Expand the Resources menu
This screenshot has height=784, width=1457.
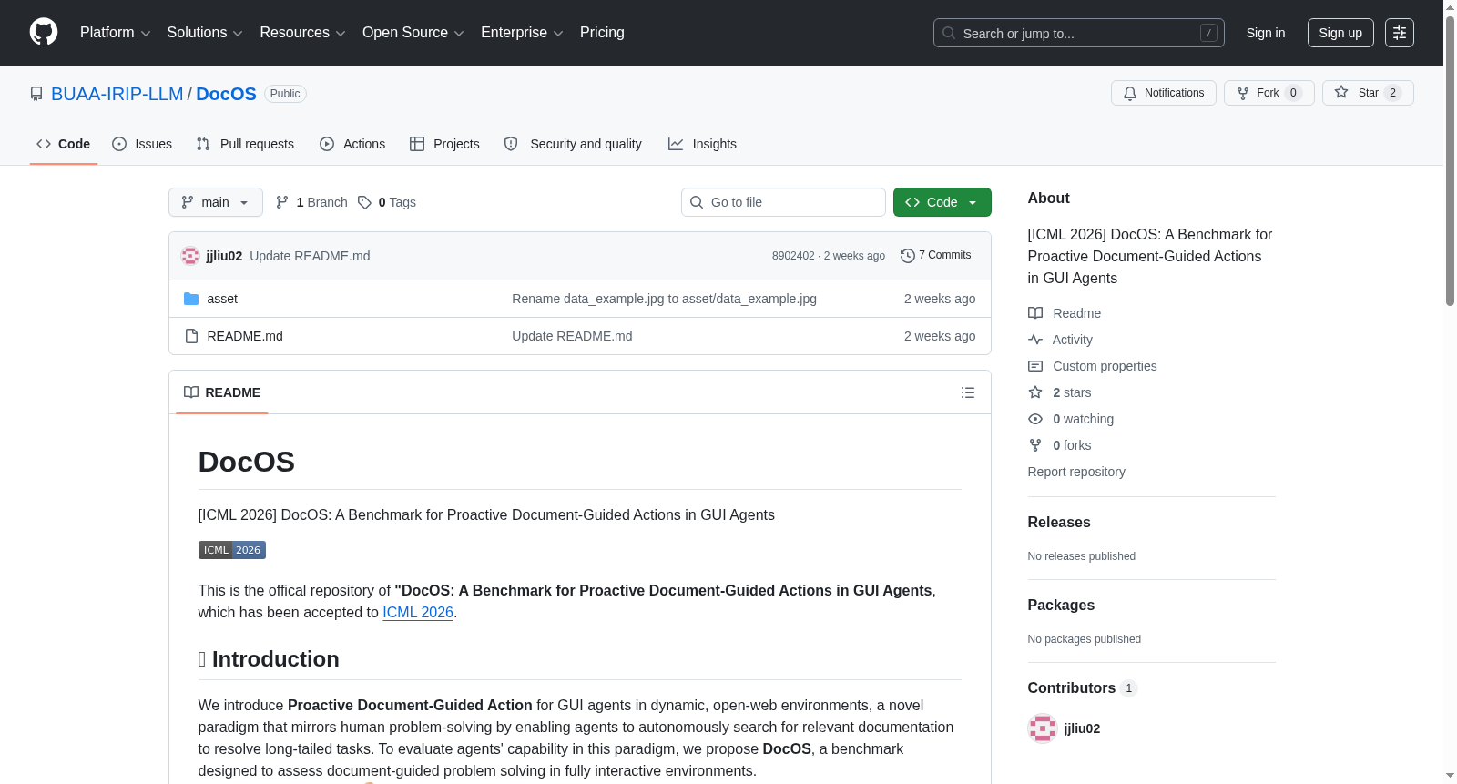[x=302, y=33]
